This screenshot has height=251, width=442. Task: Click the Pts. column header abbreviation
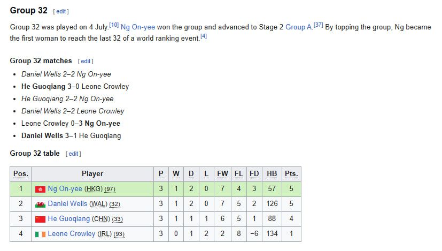291,174
